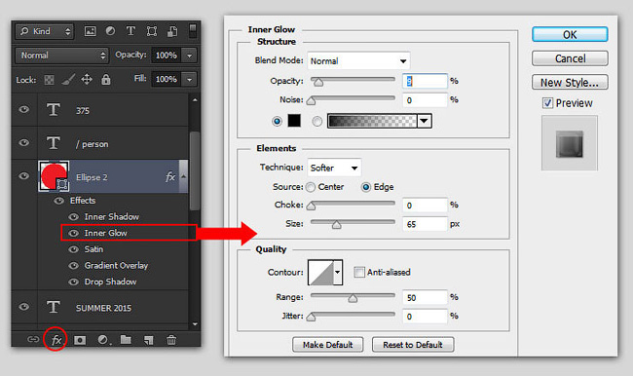Image resolution: width=633 pixels, height=376 pixels.
Task: Select solid color glow radio button
Action: (277, 121)
